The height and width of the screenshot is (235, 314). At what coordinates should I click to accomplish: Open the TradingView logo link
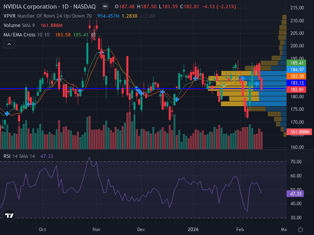9,215
